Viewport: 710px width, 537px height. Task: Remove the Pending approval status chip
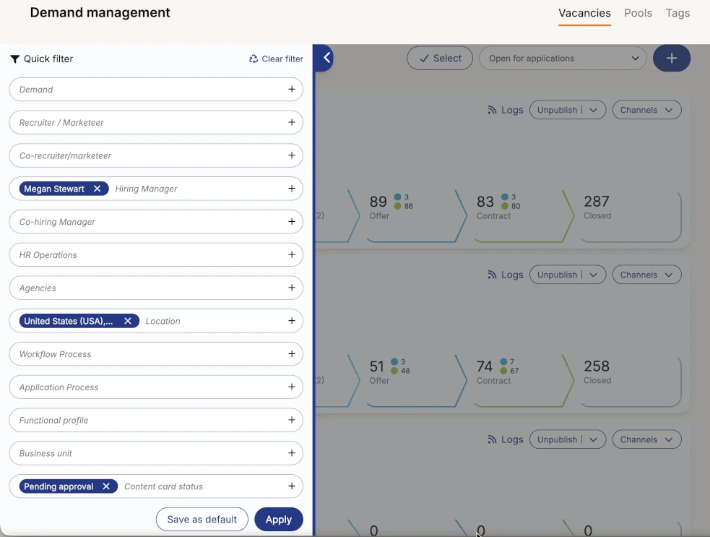point(106,486)
